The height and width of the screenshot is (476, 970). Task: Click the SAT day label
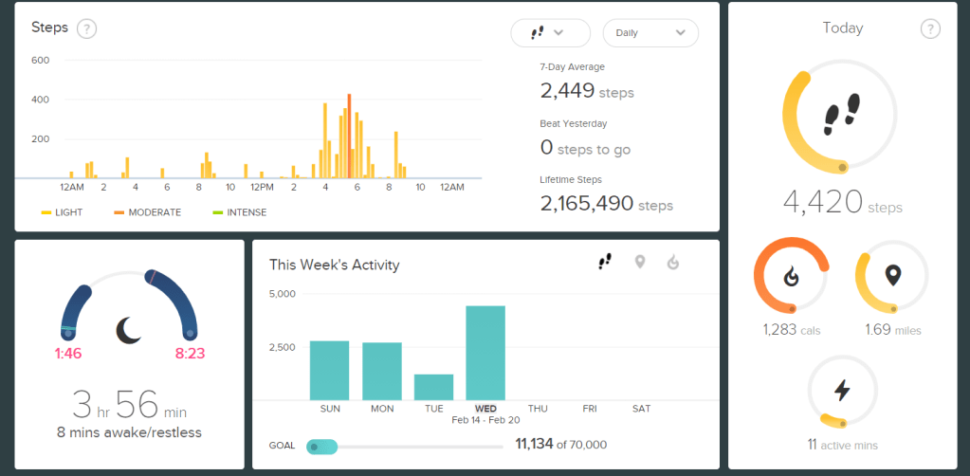tap(642, 409)
